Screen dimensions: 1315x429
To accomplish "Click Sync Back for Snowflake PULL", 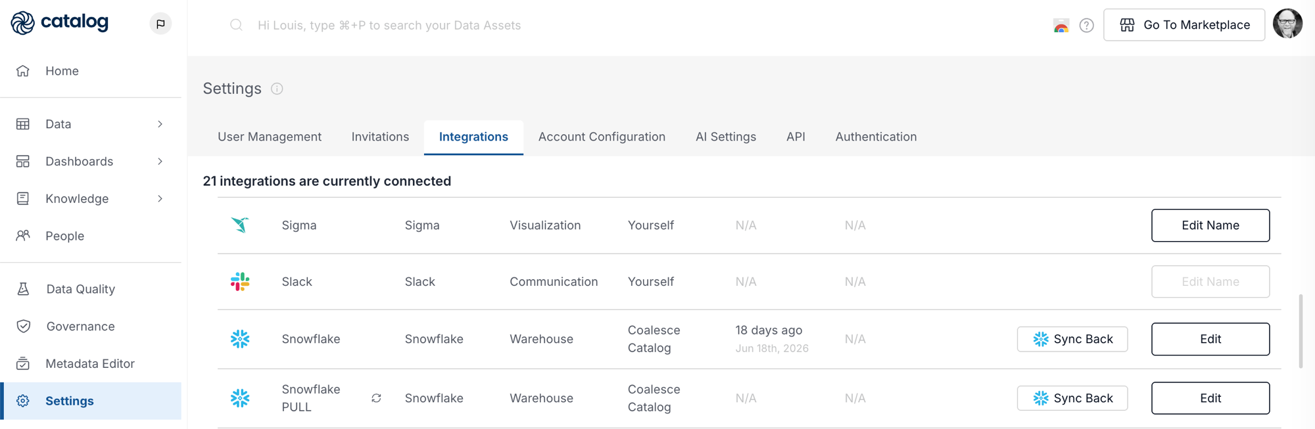I will (x=1072, y=398).
